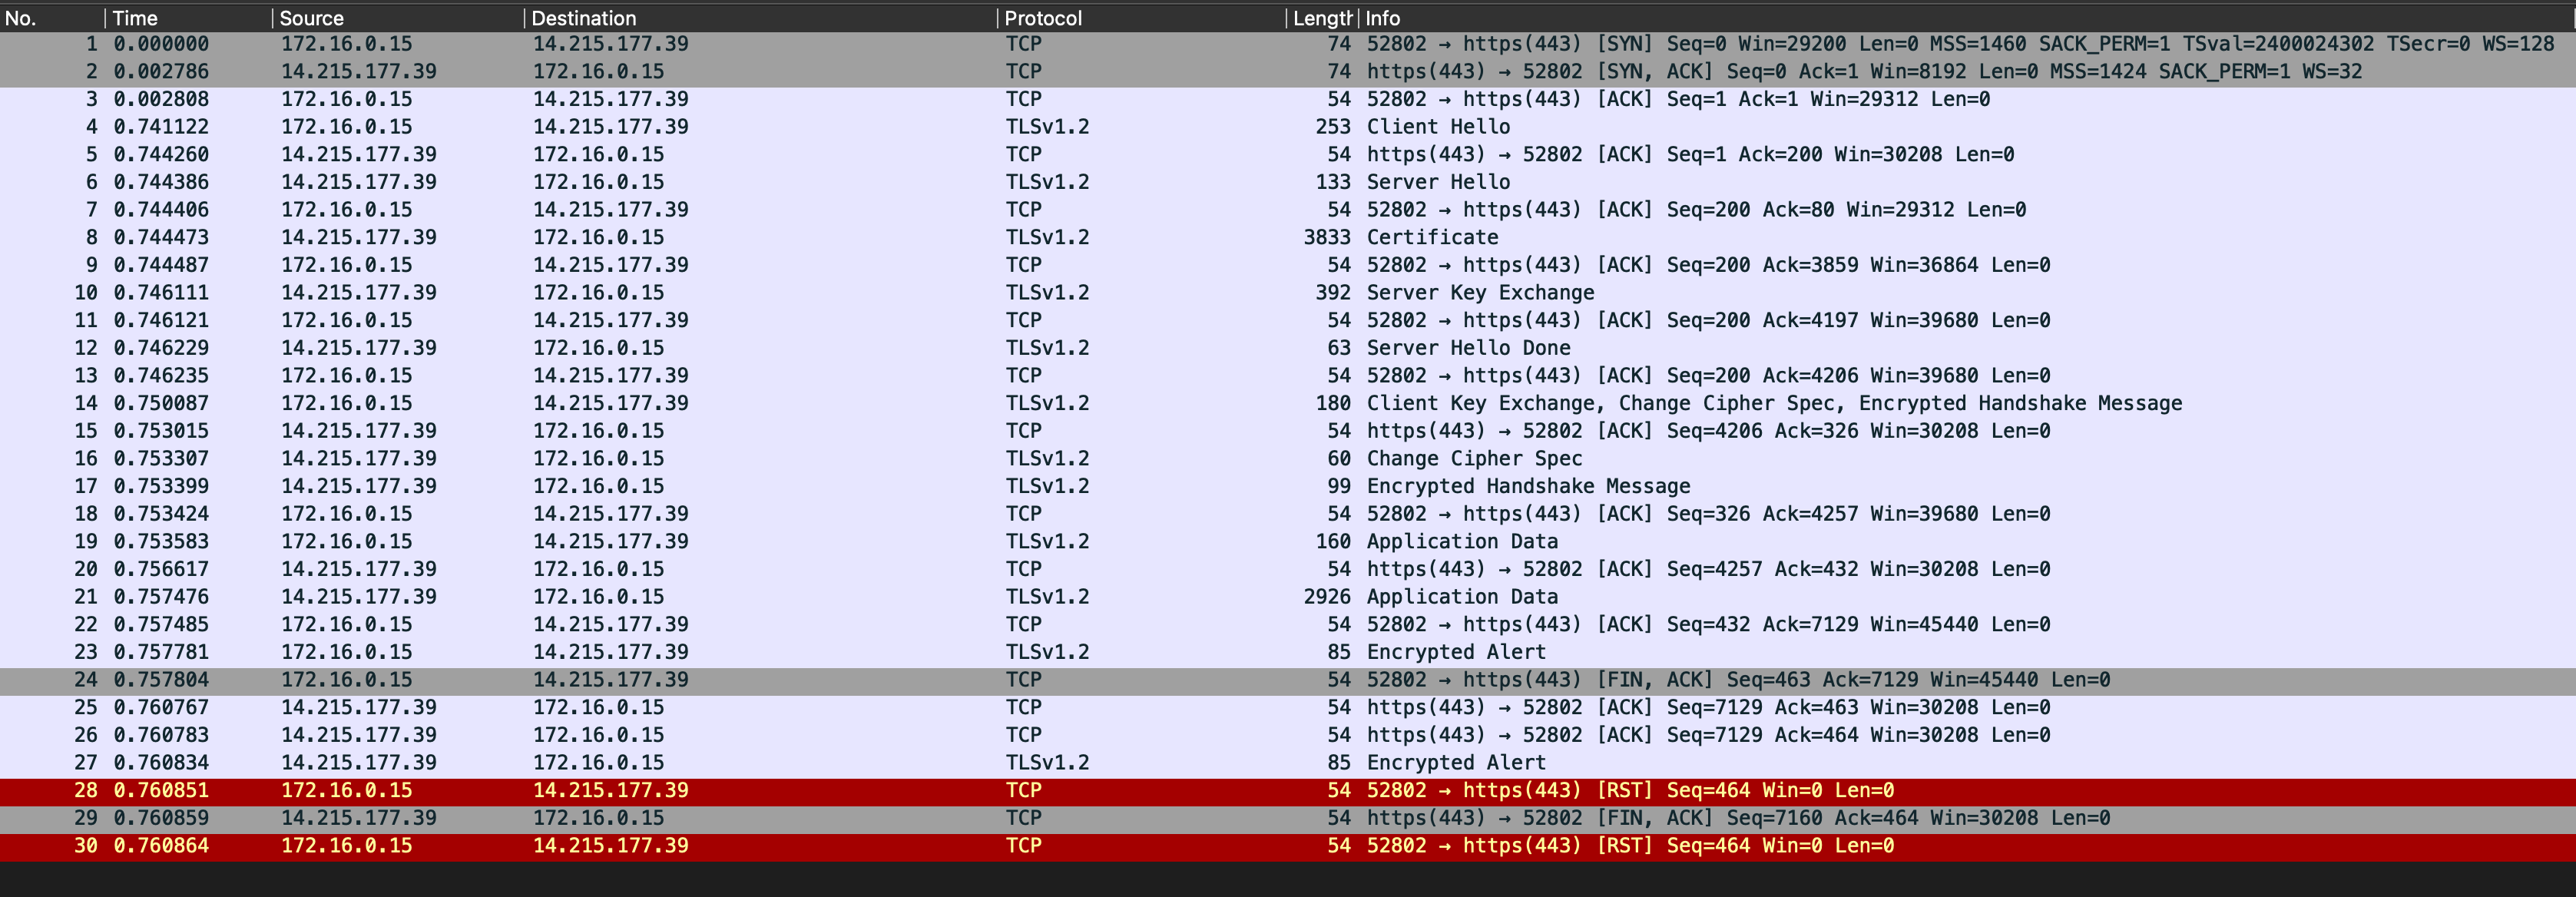Select Application Data packet with length 2926
The height and width of the screenshot is (897, 2576).
tap(1462, 597)
